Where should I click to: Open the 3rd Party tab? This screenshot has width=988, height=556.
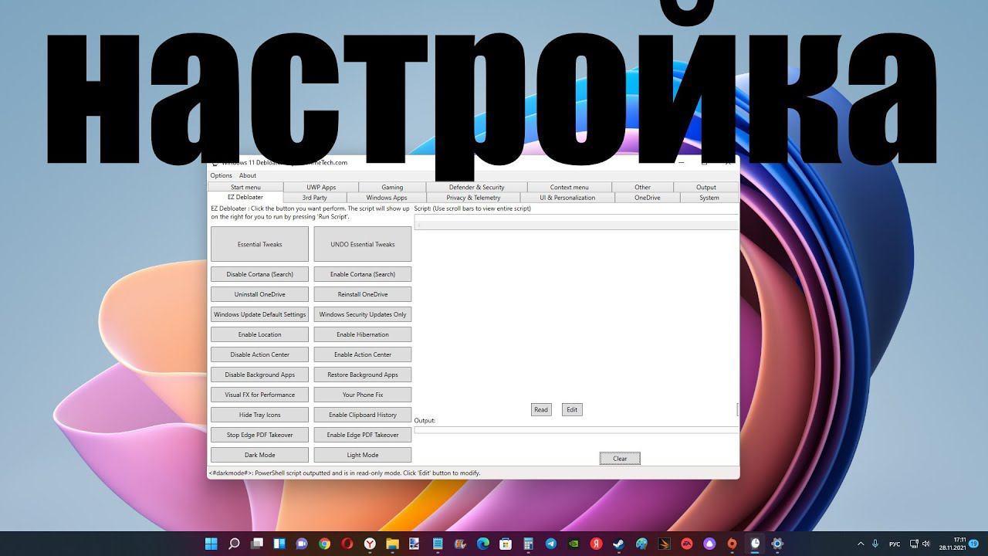tap(315, 198)
